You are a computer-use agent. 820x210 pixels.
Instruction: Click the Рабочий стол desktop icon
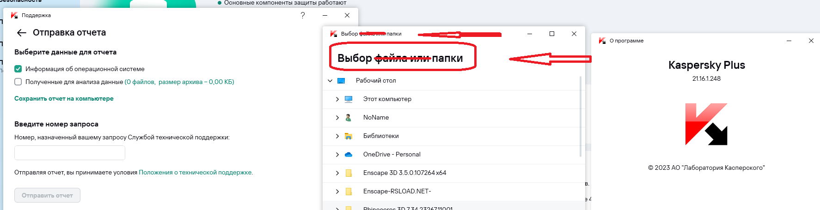pyautogui.click(x=341, y=81)
